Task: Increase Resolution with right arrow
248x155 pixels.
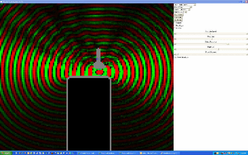Action: [x=247, y=39]
